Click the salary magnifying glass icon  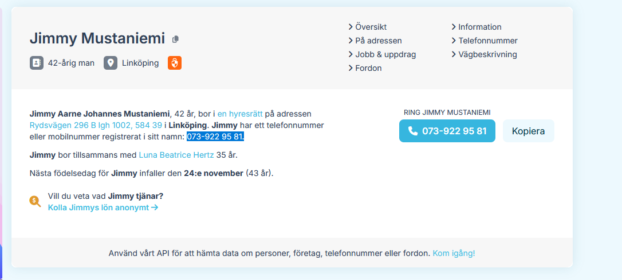tap(35, 201)
